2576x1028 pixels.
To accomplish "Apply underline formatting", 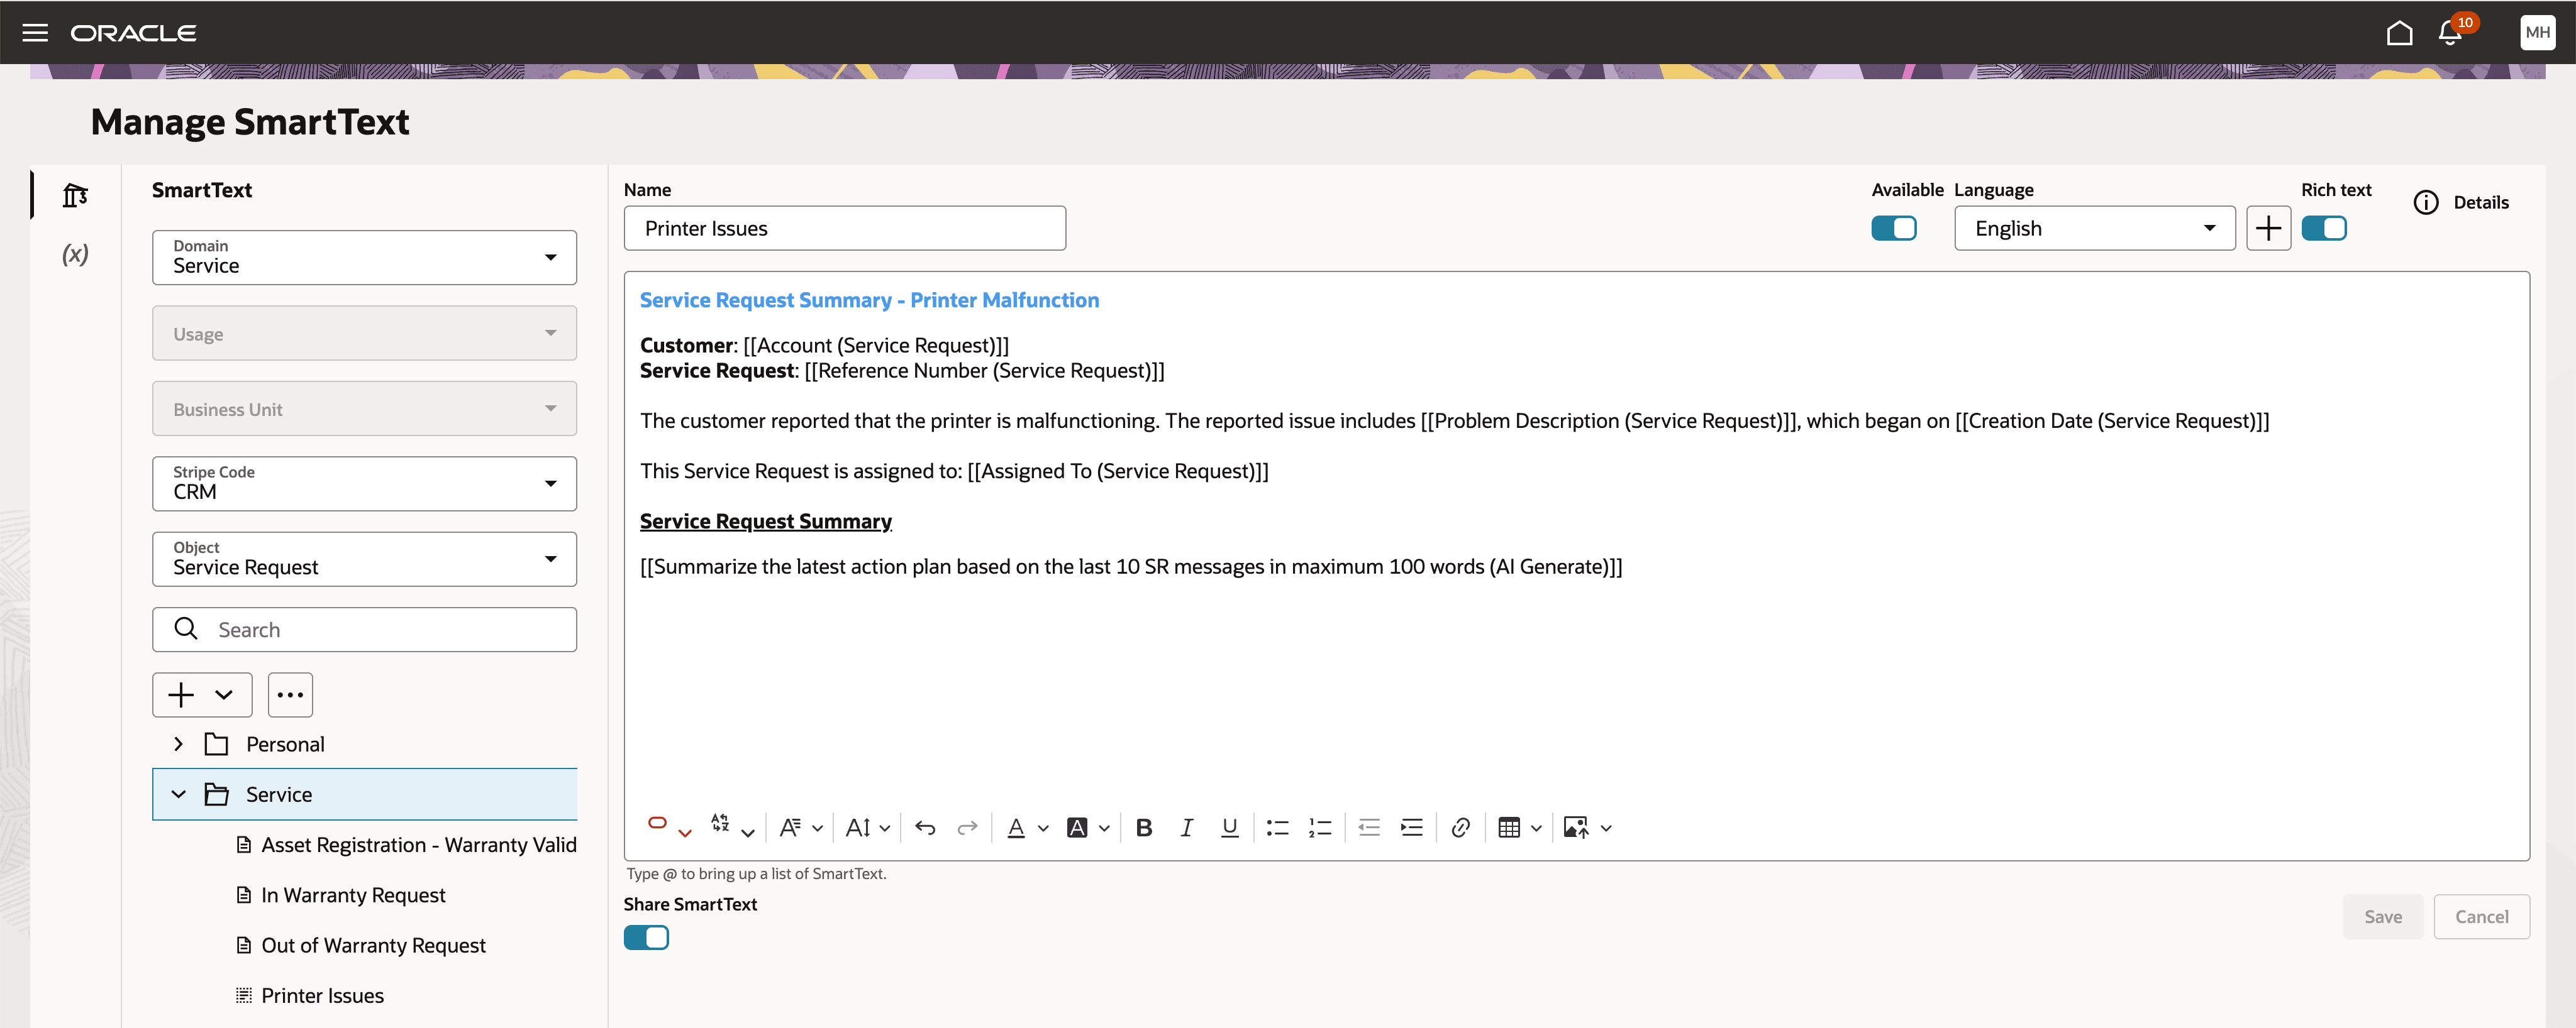I will coord(1230,827).
